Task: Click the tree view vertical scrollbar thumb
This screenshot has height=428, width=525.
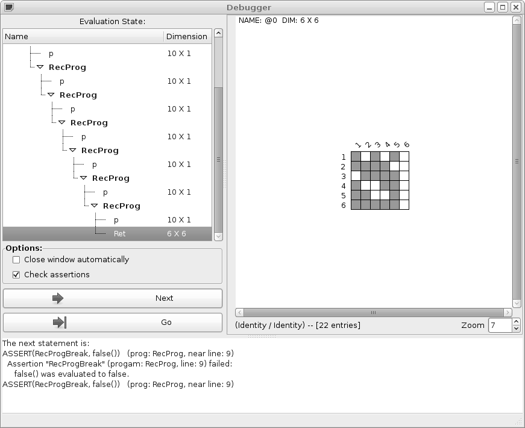Action: (x=218, y=159)
